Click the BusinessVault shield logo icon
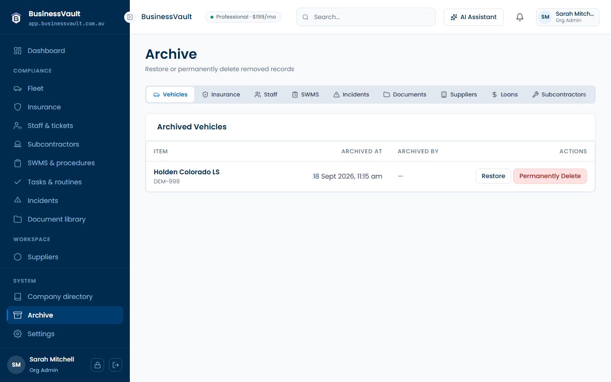Screen dimensions: 611x382 click(x=16, y=18)
